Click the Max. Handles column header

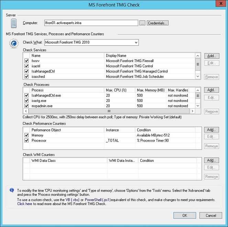click(181, 90)
